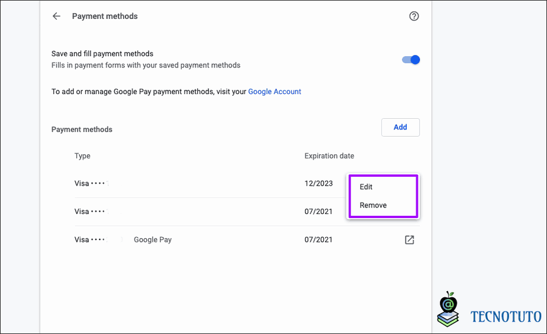
Task: Click the Type column header
Action: 82,156
